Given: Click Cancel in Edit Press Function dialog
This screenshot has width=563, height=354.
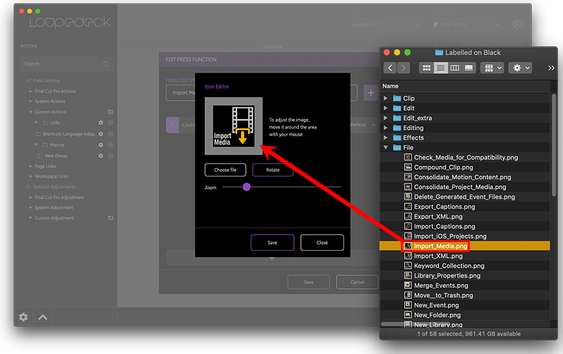Looking at the screenshot, I should click(357, 282).
